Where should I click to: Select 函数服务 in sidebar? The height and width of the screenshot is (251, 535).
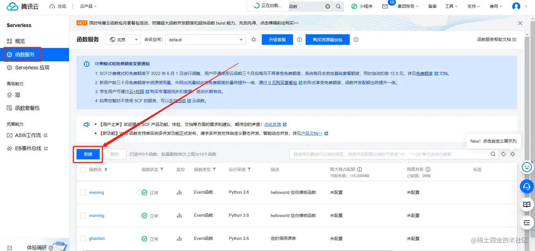[34, 54]
